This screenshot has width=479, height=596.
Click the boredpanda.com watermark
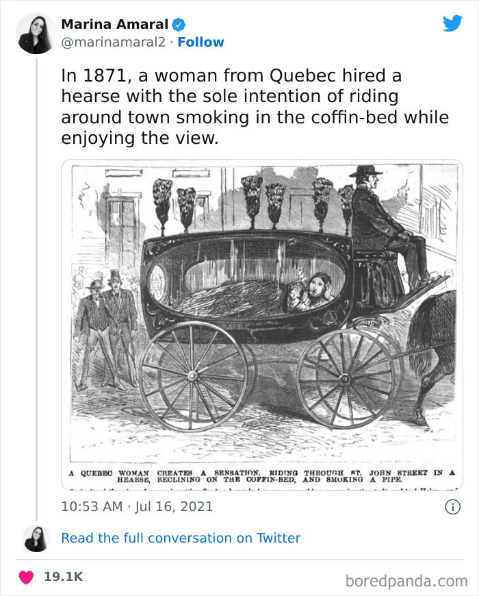(x=406, y=581)
